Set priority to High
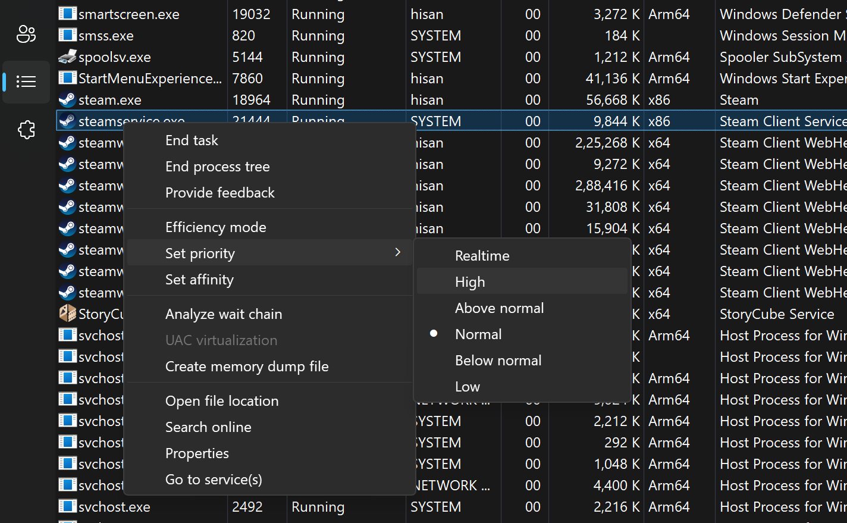This screenshot has width=847, height=523. (470, 281)
